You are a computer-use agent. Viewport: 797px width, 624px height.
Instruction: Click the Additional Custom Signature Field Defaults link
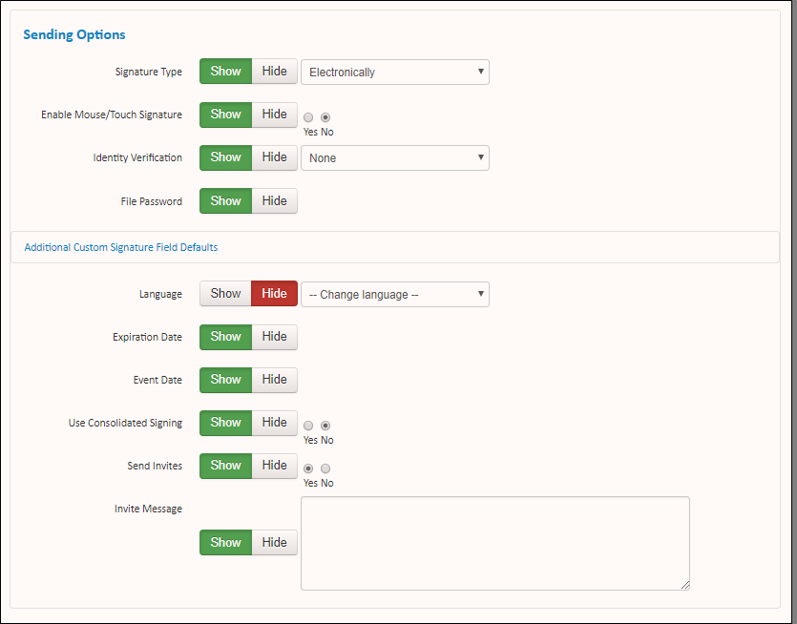click(120, 246)
